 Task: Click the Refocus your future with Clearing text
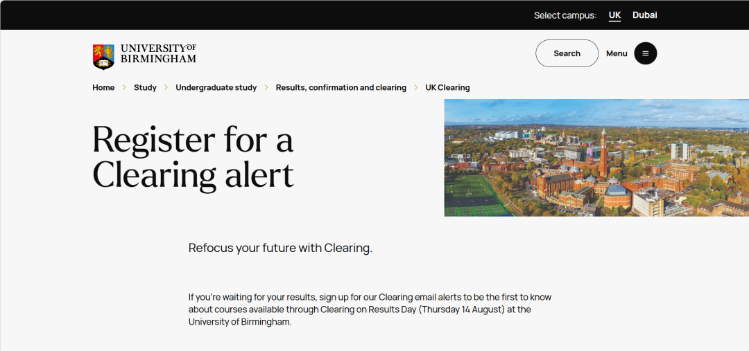coord(280,248)
